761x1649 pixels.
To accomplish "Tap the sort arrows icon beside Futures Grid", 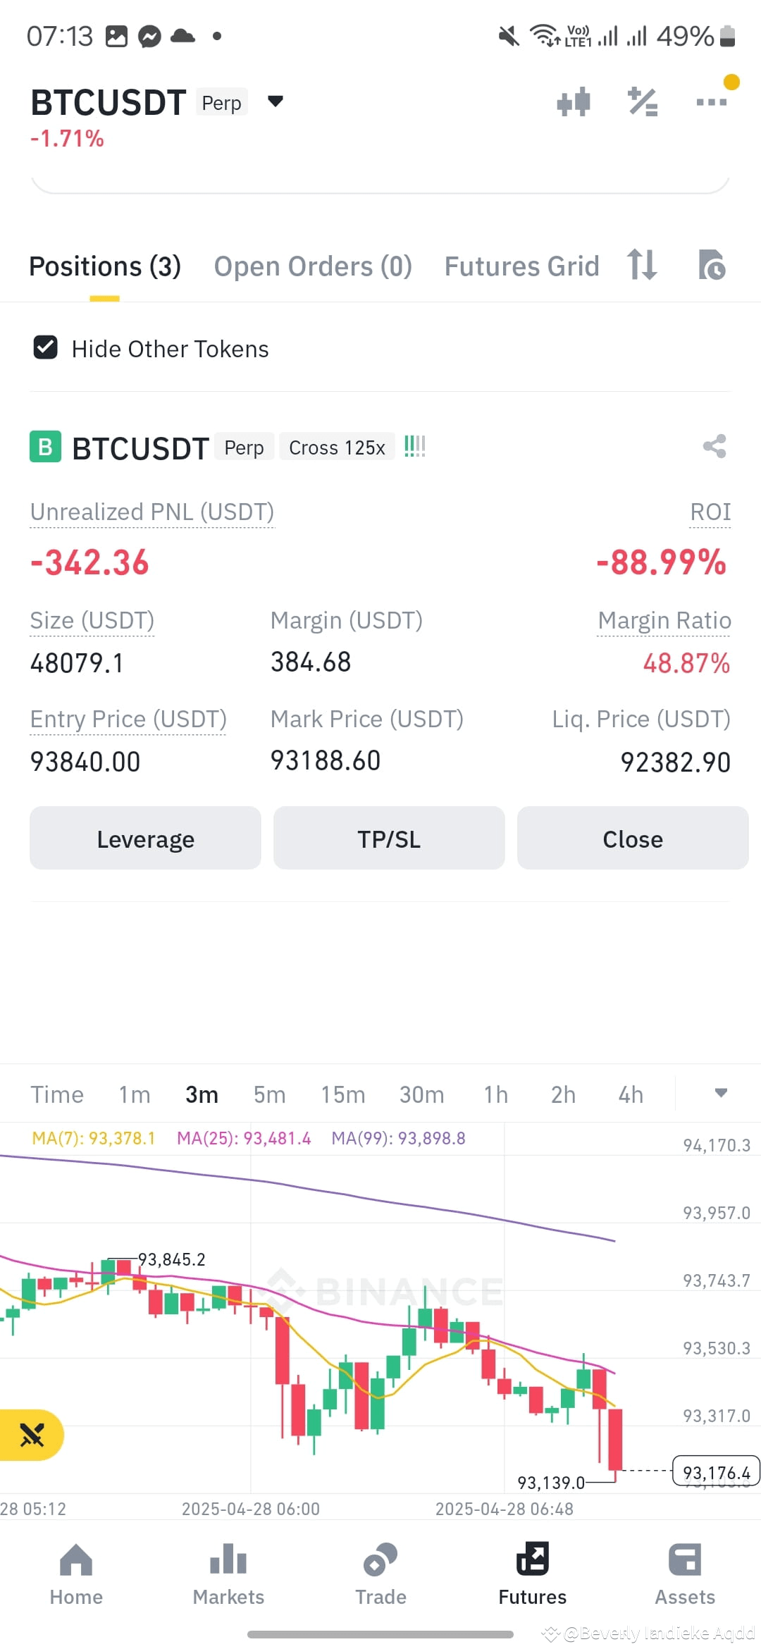I will click(x=642, y=265).
